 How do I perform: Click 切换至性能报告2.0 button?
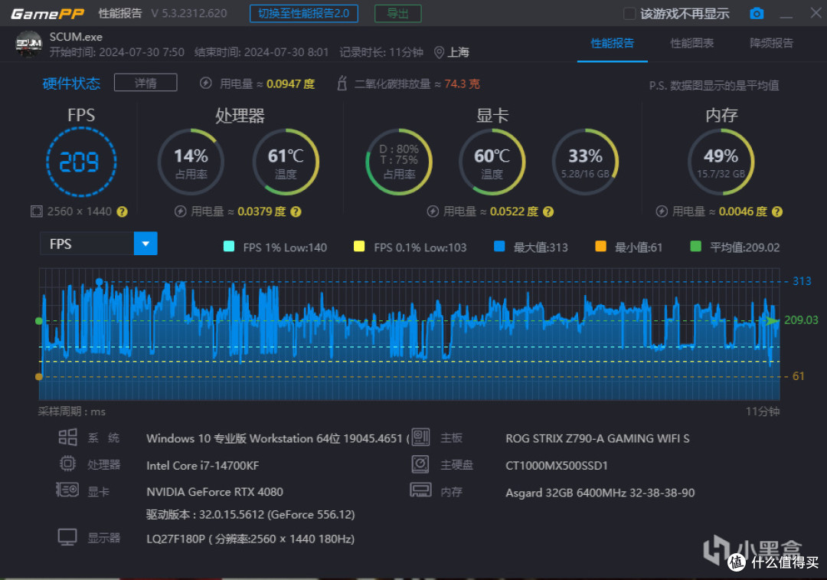[x=304, y=14]
